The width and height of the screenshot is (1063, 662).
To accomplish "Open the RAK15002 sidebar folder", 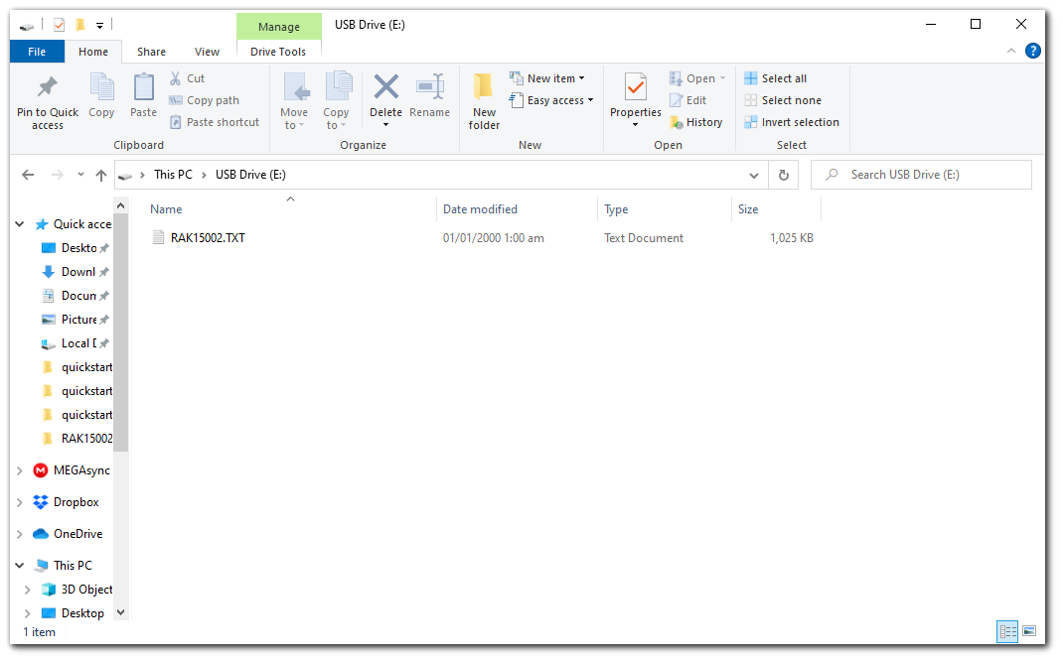I will tap(76, 439).
